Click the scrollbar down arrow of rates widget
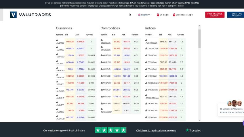This screenshot has height=137, width=244. click(199, 120)
